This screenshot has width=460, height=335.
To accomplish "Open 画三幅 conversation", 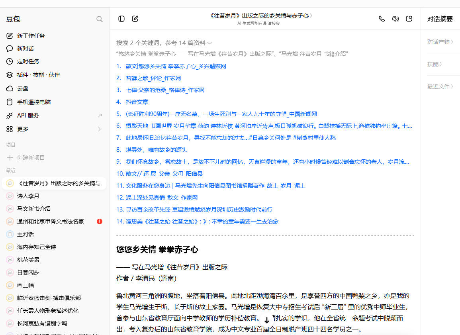I will [x=55, y=285].
